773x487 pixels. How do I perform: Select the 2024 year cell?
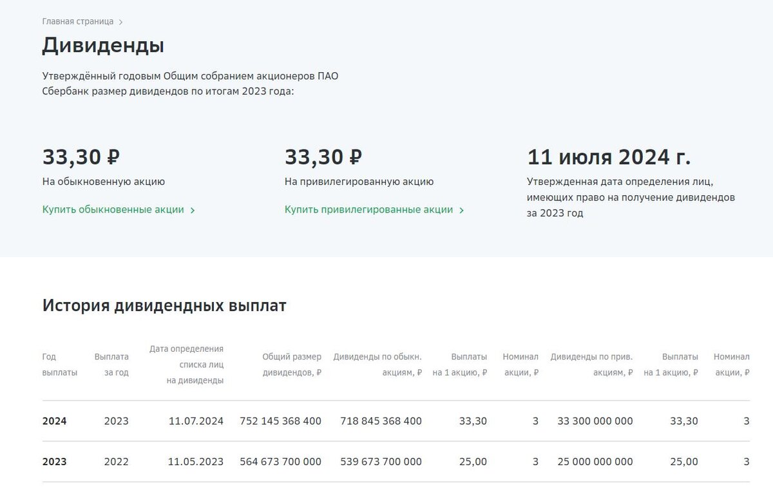coord(55,421)
